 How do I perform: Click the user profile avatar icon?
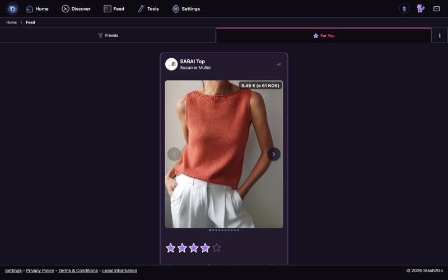tap(404, 8)
